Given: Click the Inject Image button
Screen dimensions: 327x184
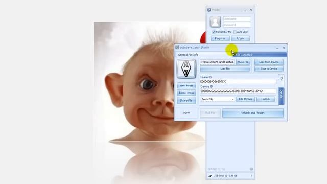Looking at the screenshot, I should (x=186, y=85).
